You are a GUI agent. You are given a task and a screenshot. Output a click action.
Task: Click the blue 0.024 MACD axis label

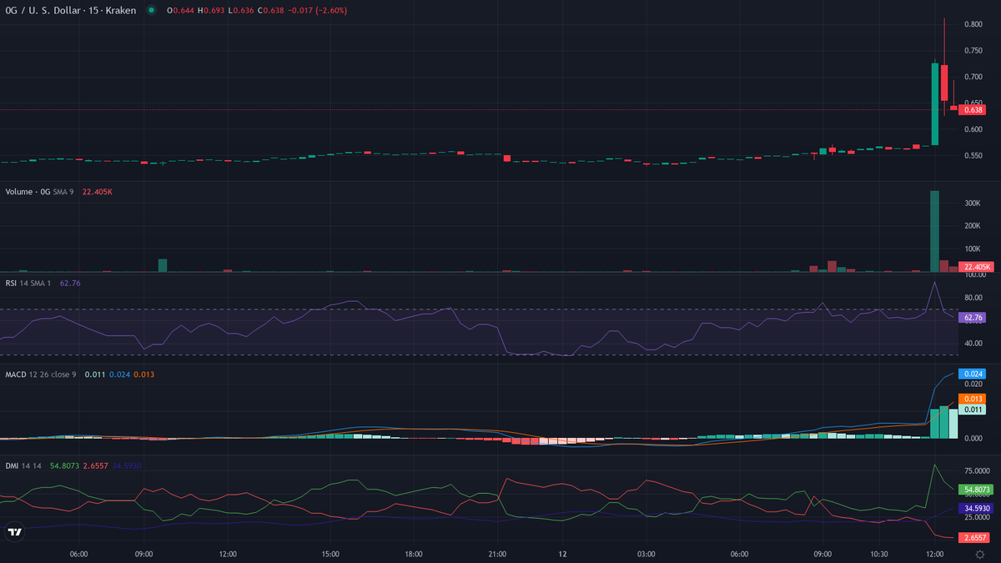click(x=973, y=374)
